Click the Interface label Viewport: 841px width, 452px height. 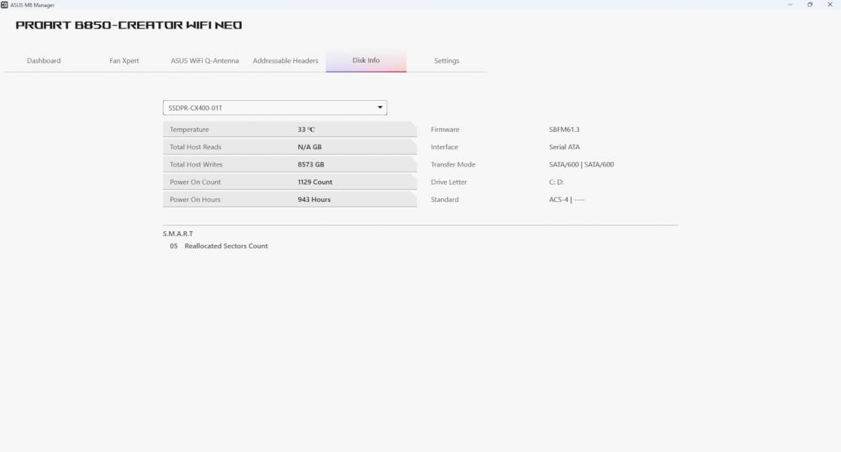coord(445,147)
